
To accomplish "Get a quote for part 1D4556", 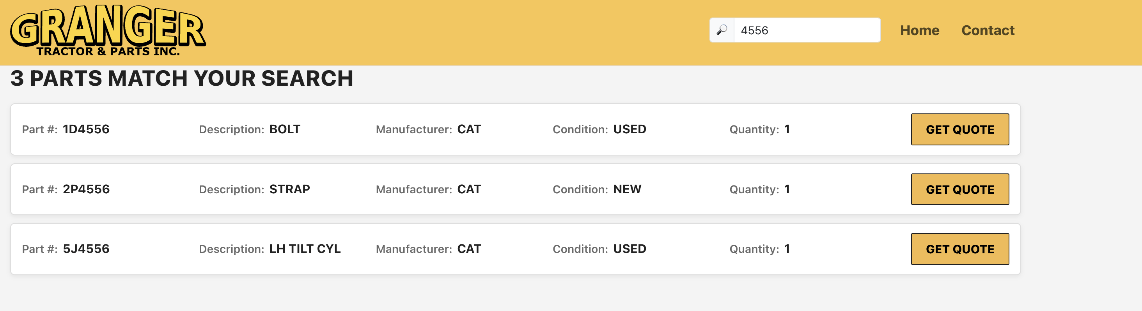I will (959, 129).
